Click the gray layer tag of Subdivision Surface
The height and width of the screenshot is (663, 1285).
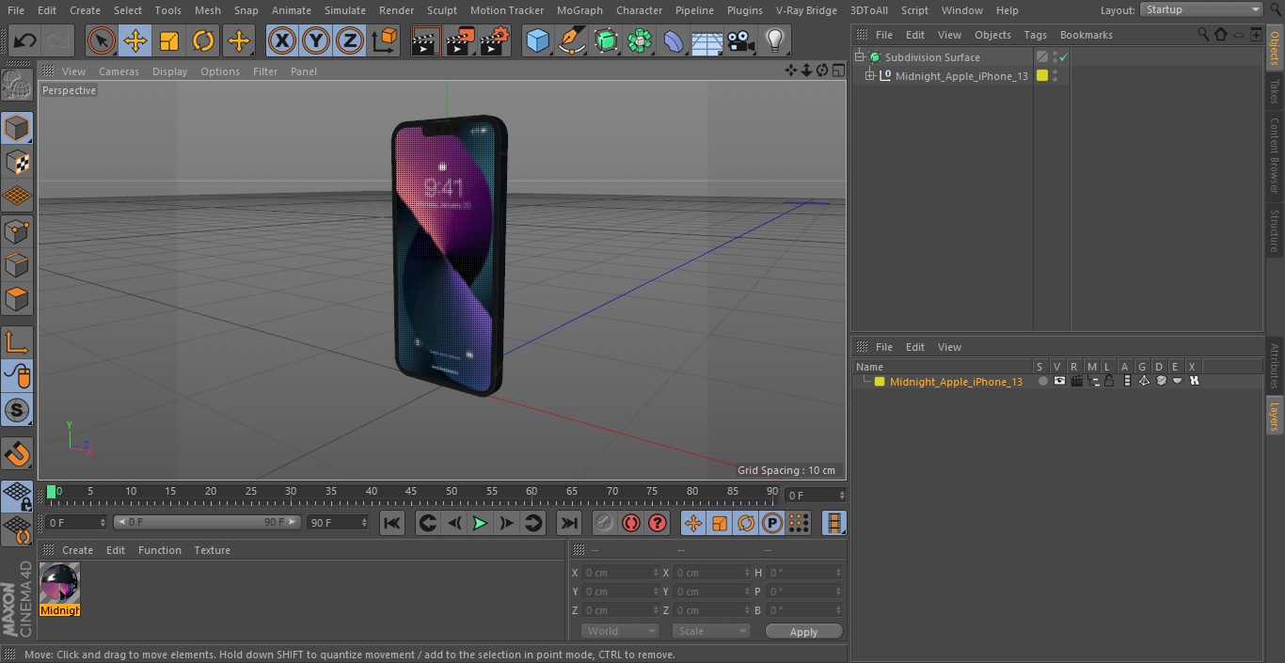tap(1042, 57)
